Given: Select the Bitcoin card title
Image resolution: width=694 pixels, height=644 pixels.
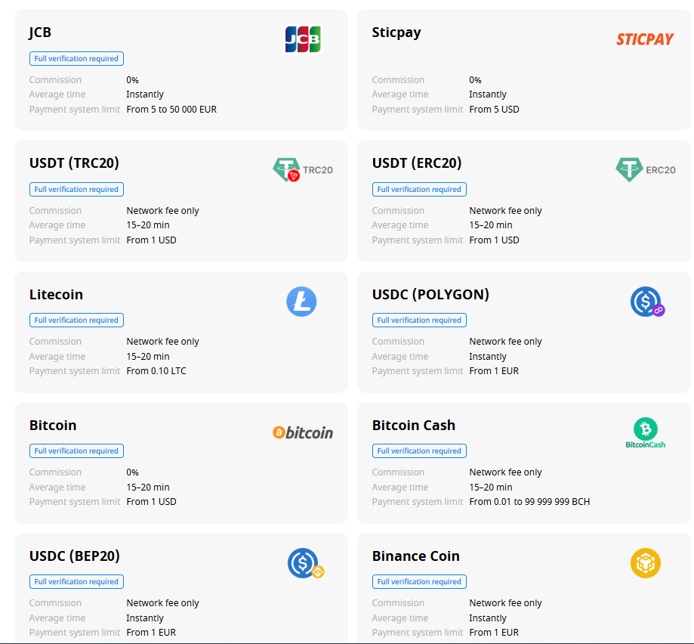Looking at the screenshot, I should tap(53, 426).
